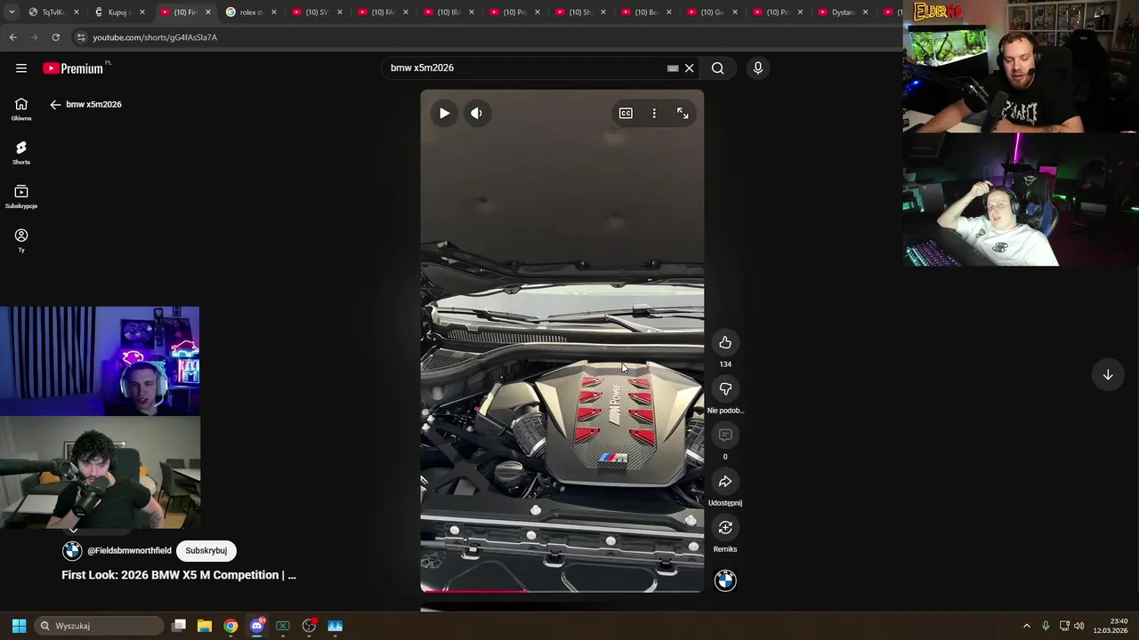1139x640 pixels.
Task: Show hidden system tray icons
Action: click(1026, 626)
